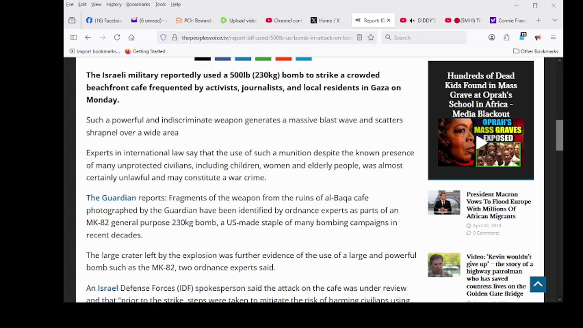The height and width of the screenshot is (328, 583).
Task: Open the megaphone extension icon
Action: (538, 37)
